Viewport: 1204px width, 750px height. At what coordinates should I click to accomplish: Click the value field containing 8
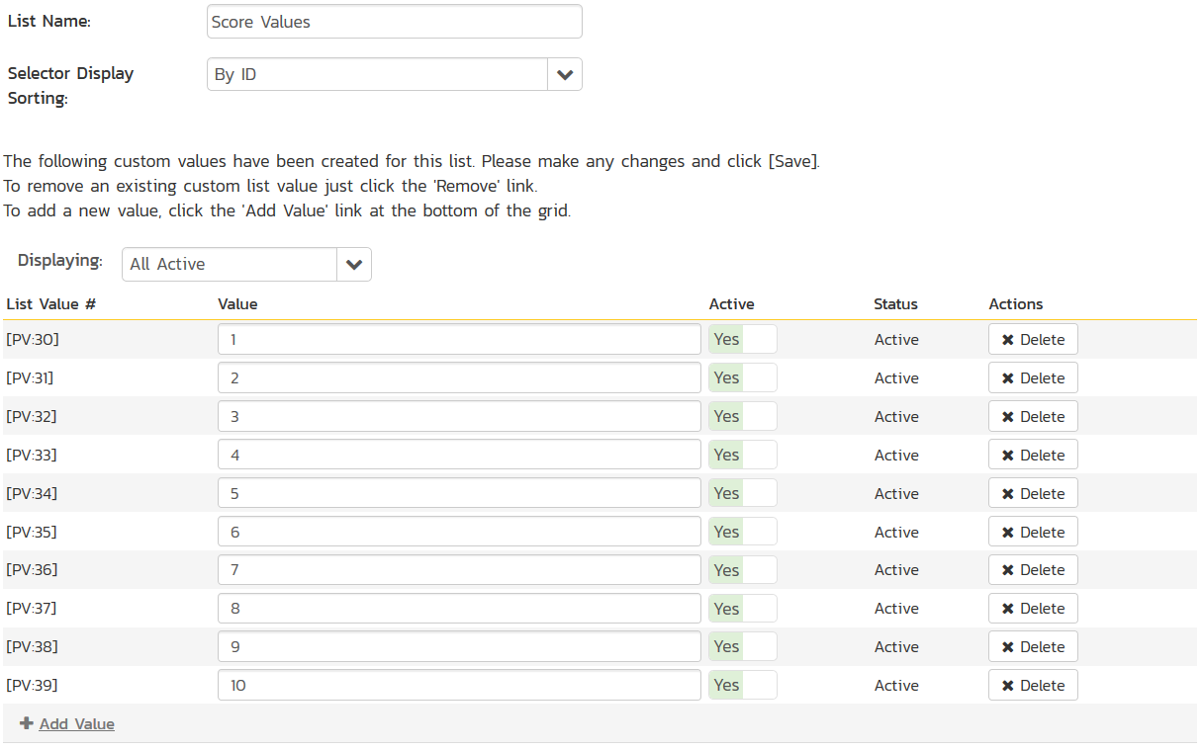(459, 609)
